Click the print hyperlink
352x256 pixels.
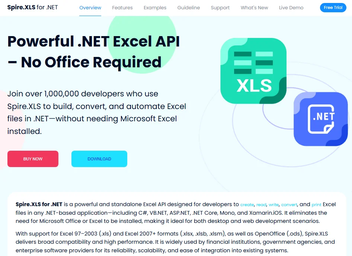pos(316,204)
